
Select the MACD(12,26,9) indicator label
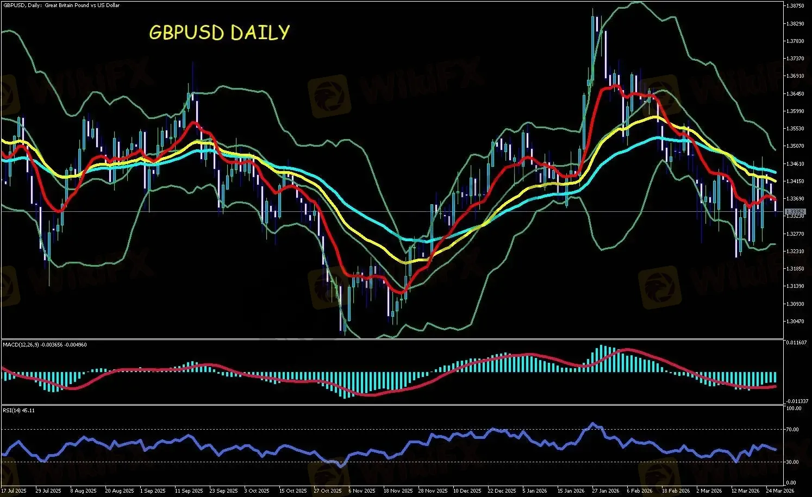[x=45, y=345]
